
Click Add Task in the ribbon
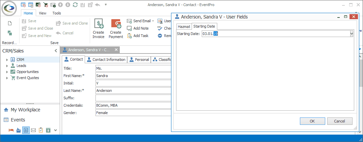[138, 36]
